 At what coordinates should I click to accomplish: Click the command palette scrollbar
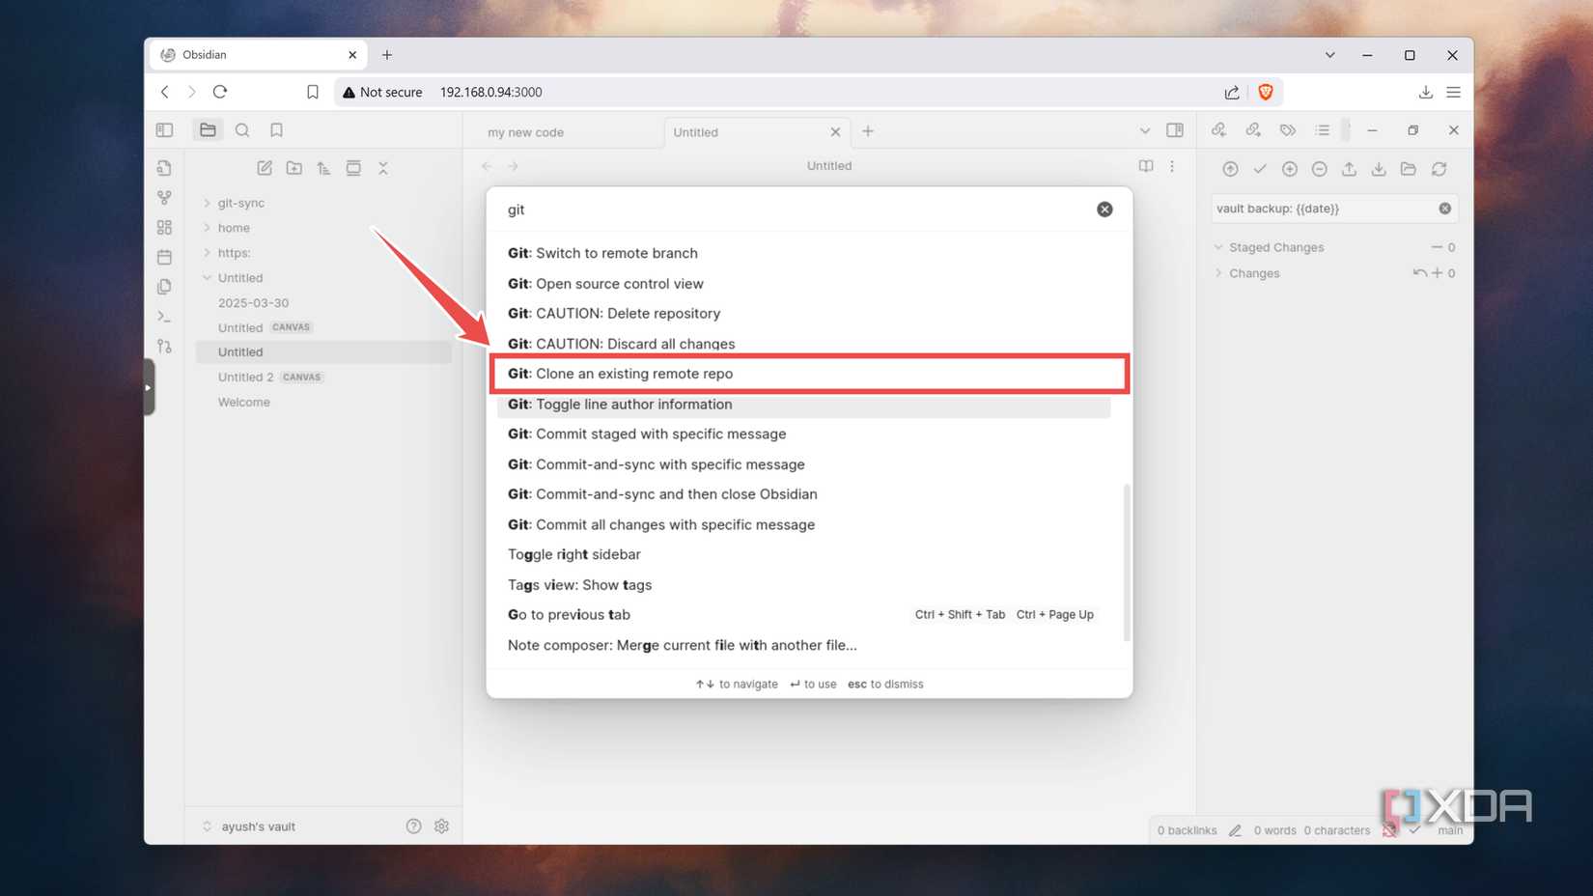coord(1126,562)
